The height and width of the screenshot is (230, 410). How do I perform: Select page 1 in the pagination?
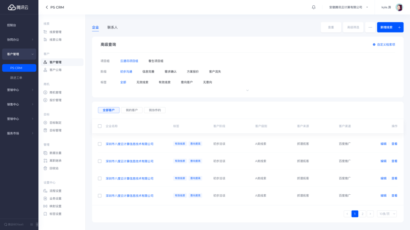(355, 214)
